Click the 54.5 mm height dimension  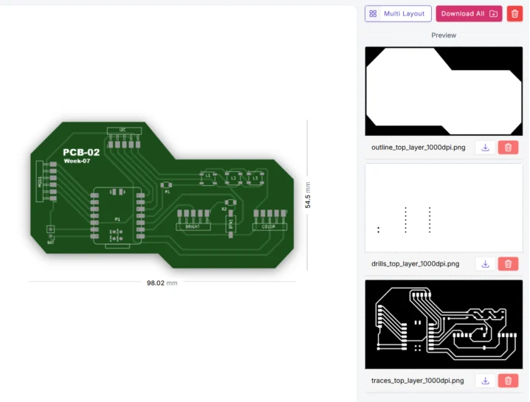(x=308, y=195)
